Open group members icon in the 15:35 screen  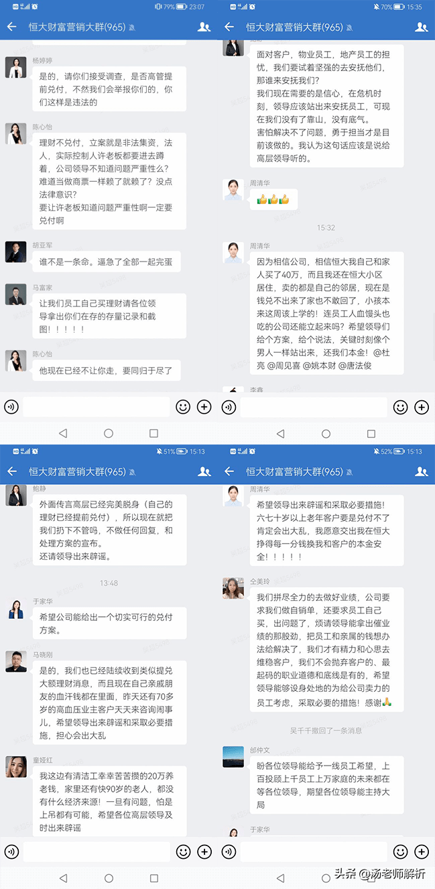coord(422,27)
